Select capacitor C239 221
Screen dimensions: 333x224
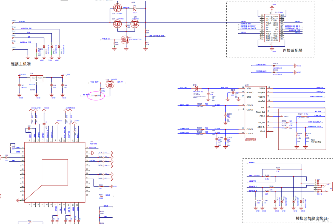226,115
